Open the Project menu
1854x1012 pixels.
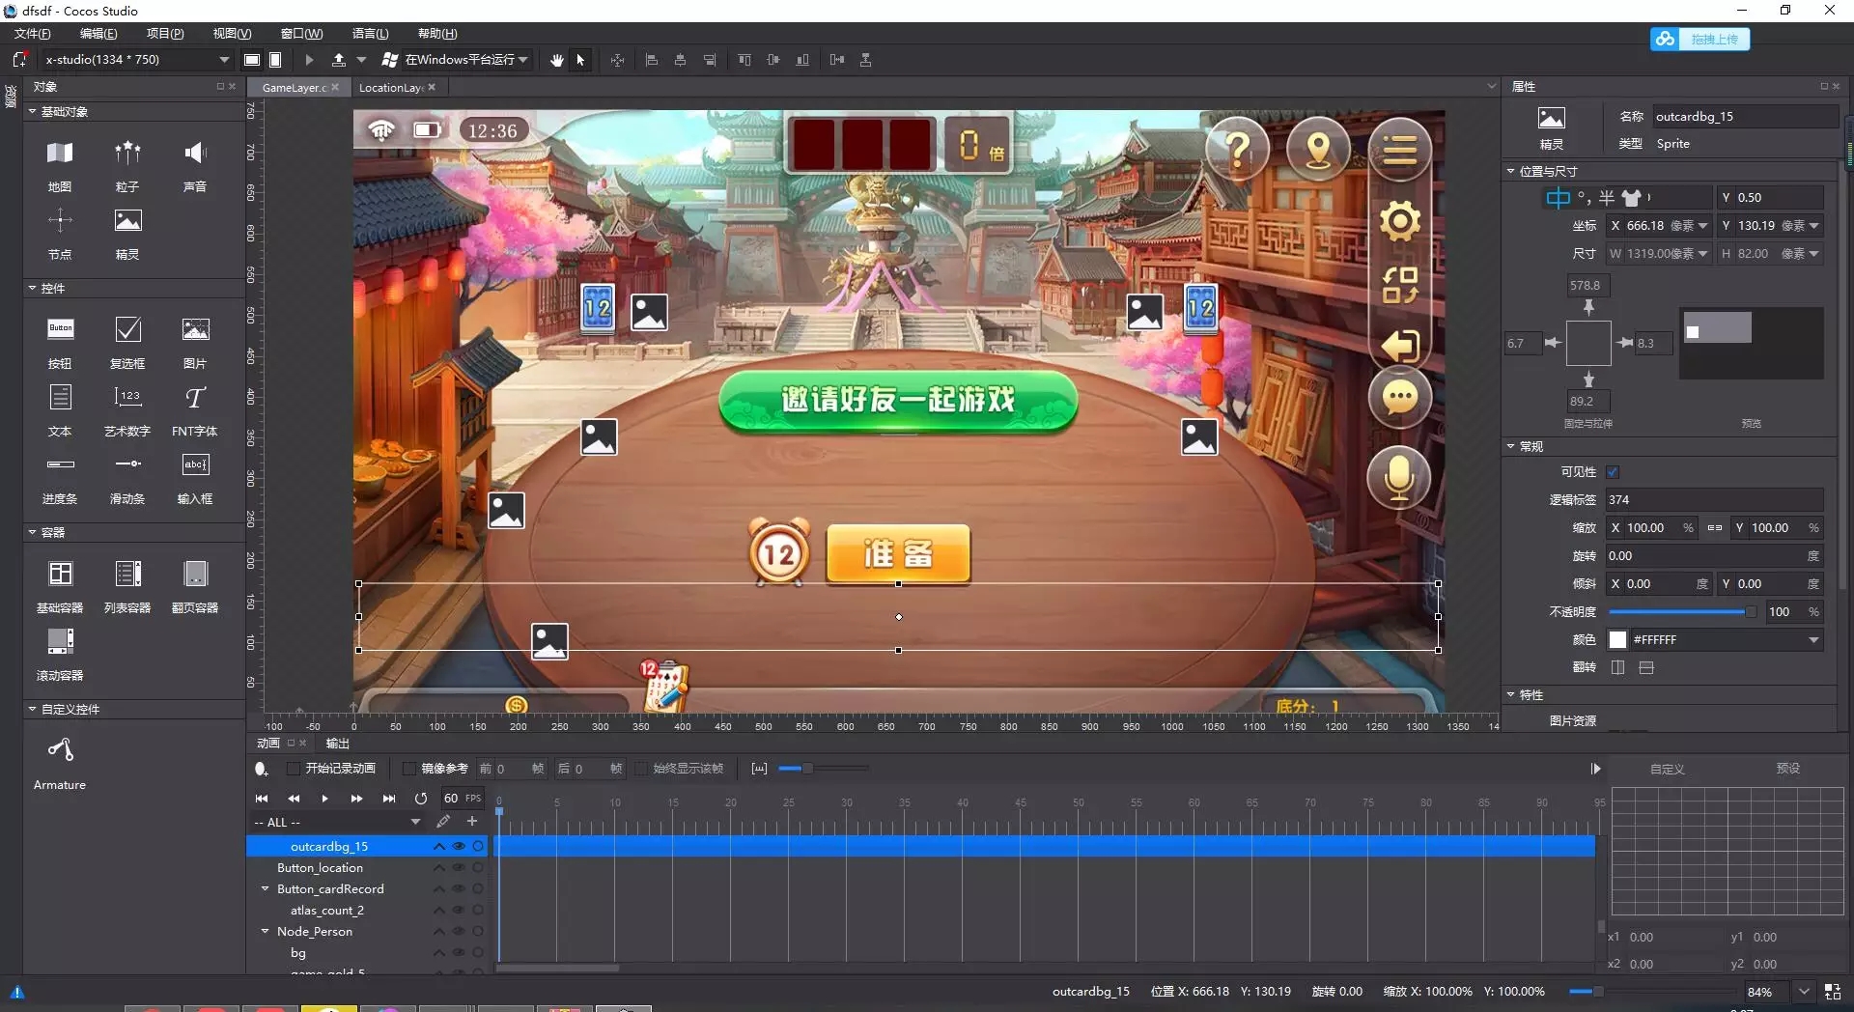click(165, 34)
